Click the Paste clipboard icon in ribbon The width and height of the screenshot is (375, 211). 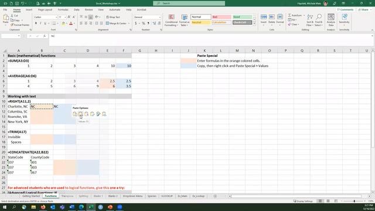pos(5,18)
